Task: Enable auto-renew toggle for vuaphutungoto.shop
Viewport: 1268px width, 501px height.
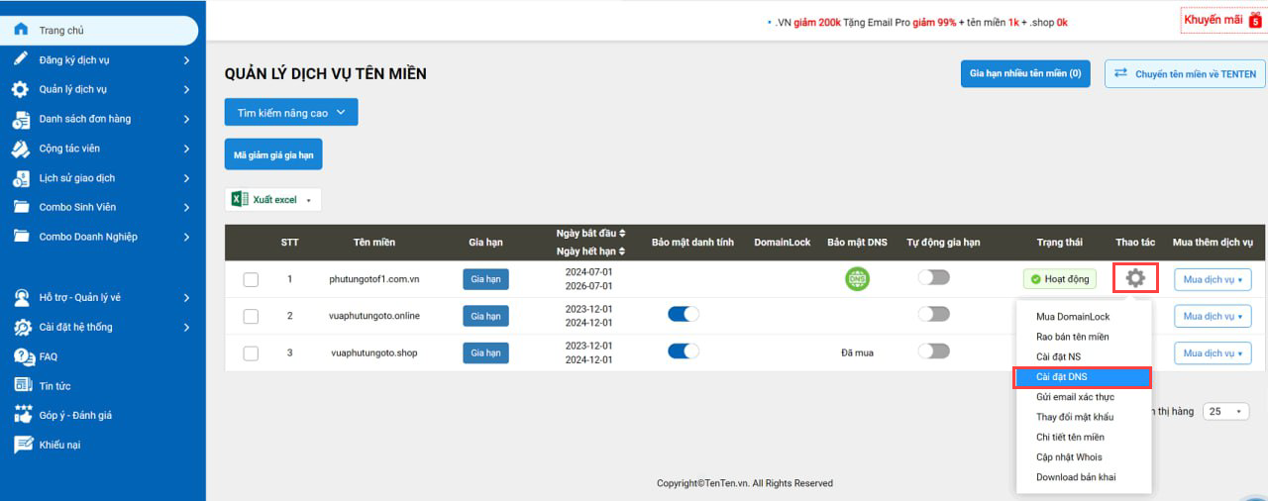Action: [x=933, y=351]
